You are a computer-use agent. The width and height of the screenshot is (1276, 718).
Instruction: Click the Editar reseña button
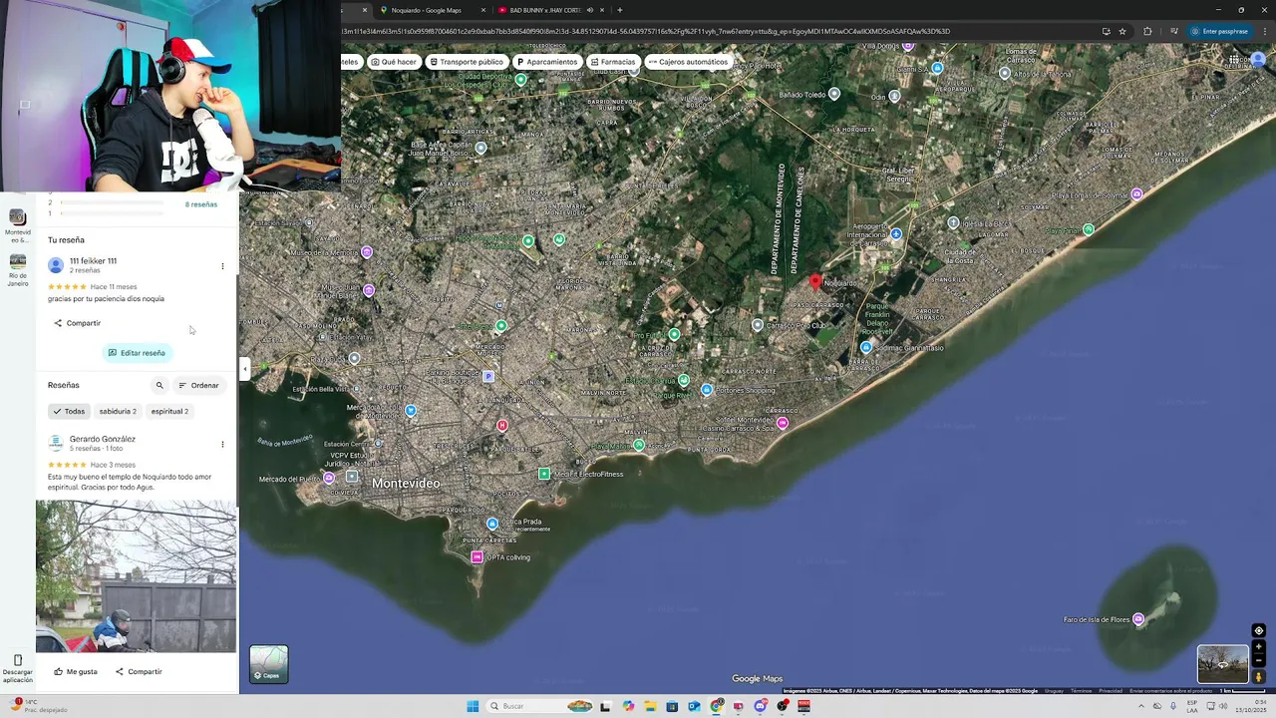click(137, 353)
